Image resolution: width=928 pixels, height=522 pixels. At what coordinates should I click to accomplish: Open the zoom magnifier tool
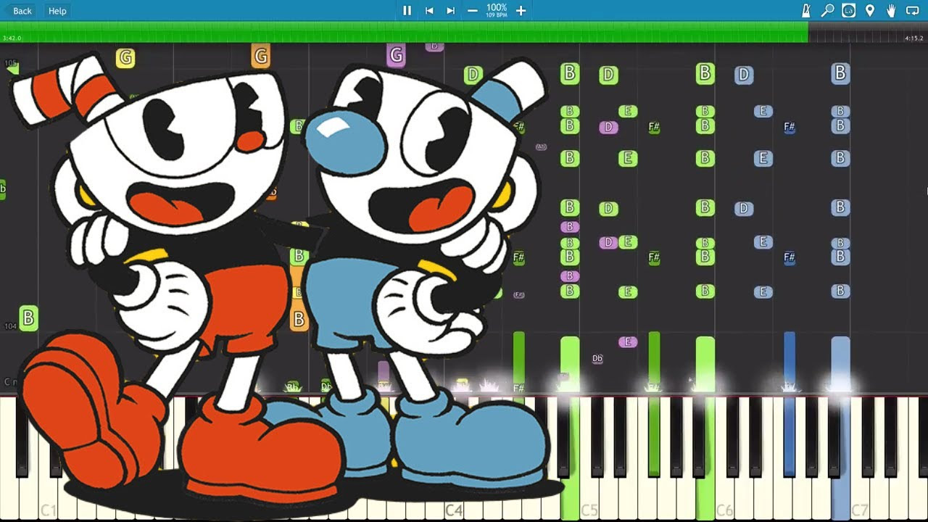tap(827, 10)
